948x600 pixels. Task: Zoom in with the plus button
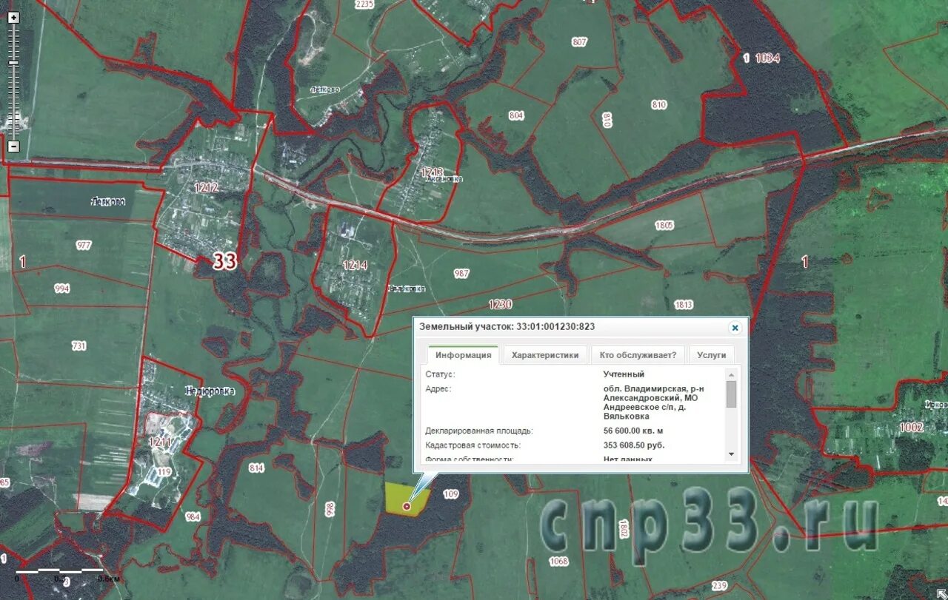(x=13, y=16)
